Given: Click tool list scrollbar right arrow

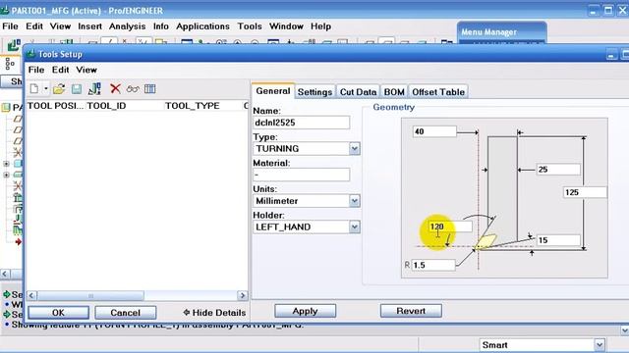Looking at the screenshot, I should point(242,295).
